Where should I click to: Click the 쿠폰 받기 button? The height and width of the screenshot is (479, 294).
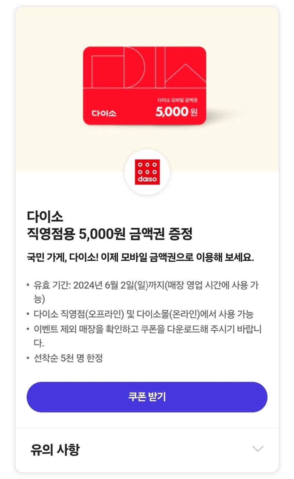(147, 397)
